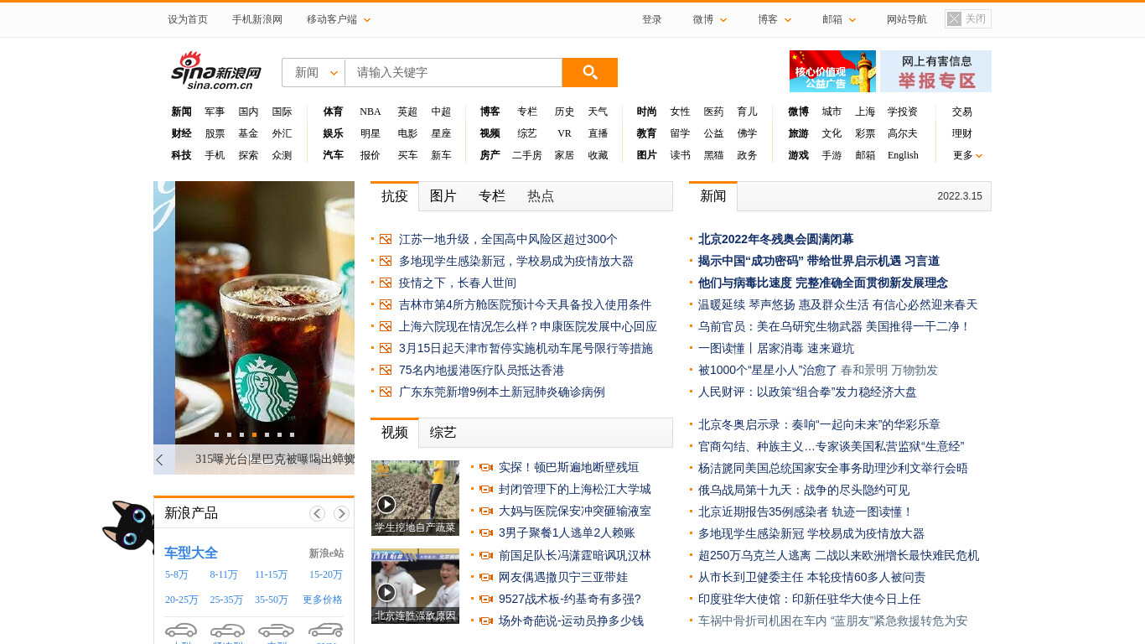Click the 登录 login link
Screen dimensions: 1145x644
(652, 19)
